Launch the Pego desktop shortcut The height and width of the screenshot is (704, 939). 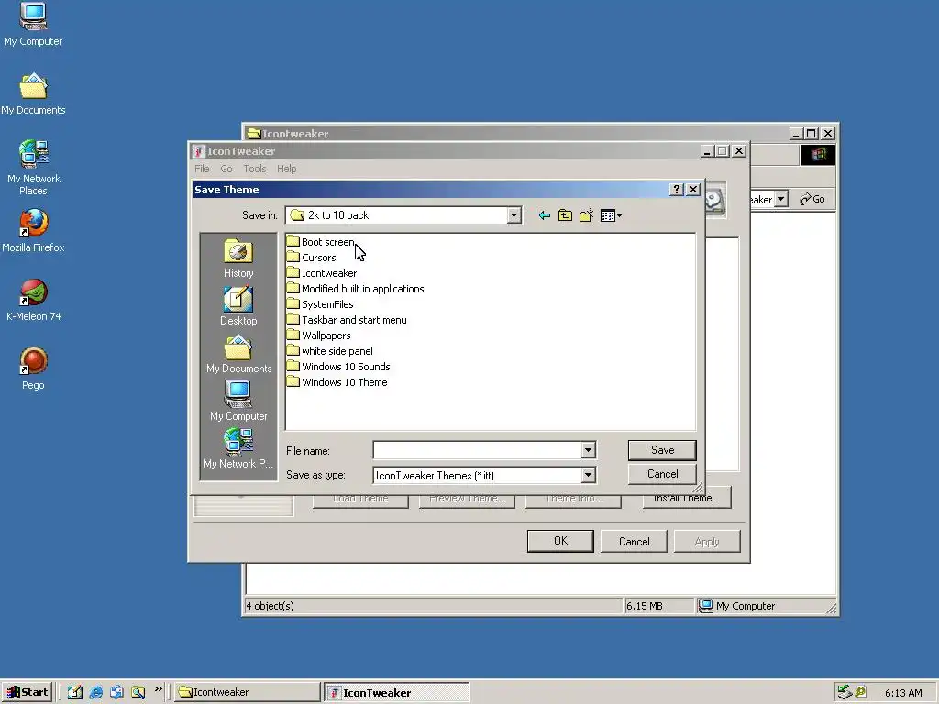(33, 368)
